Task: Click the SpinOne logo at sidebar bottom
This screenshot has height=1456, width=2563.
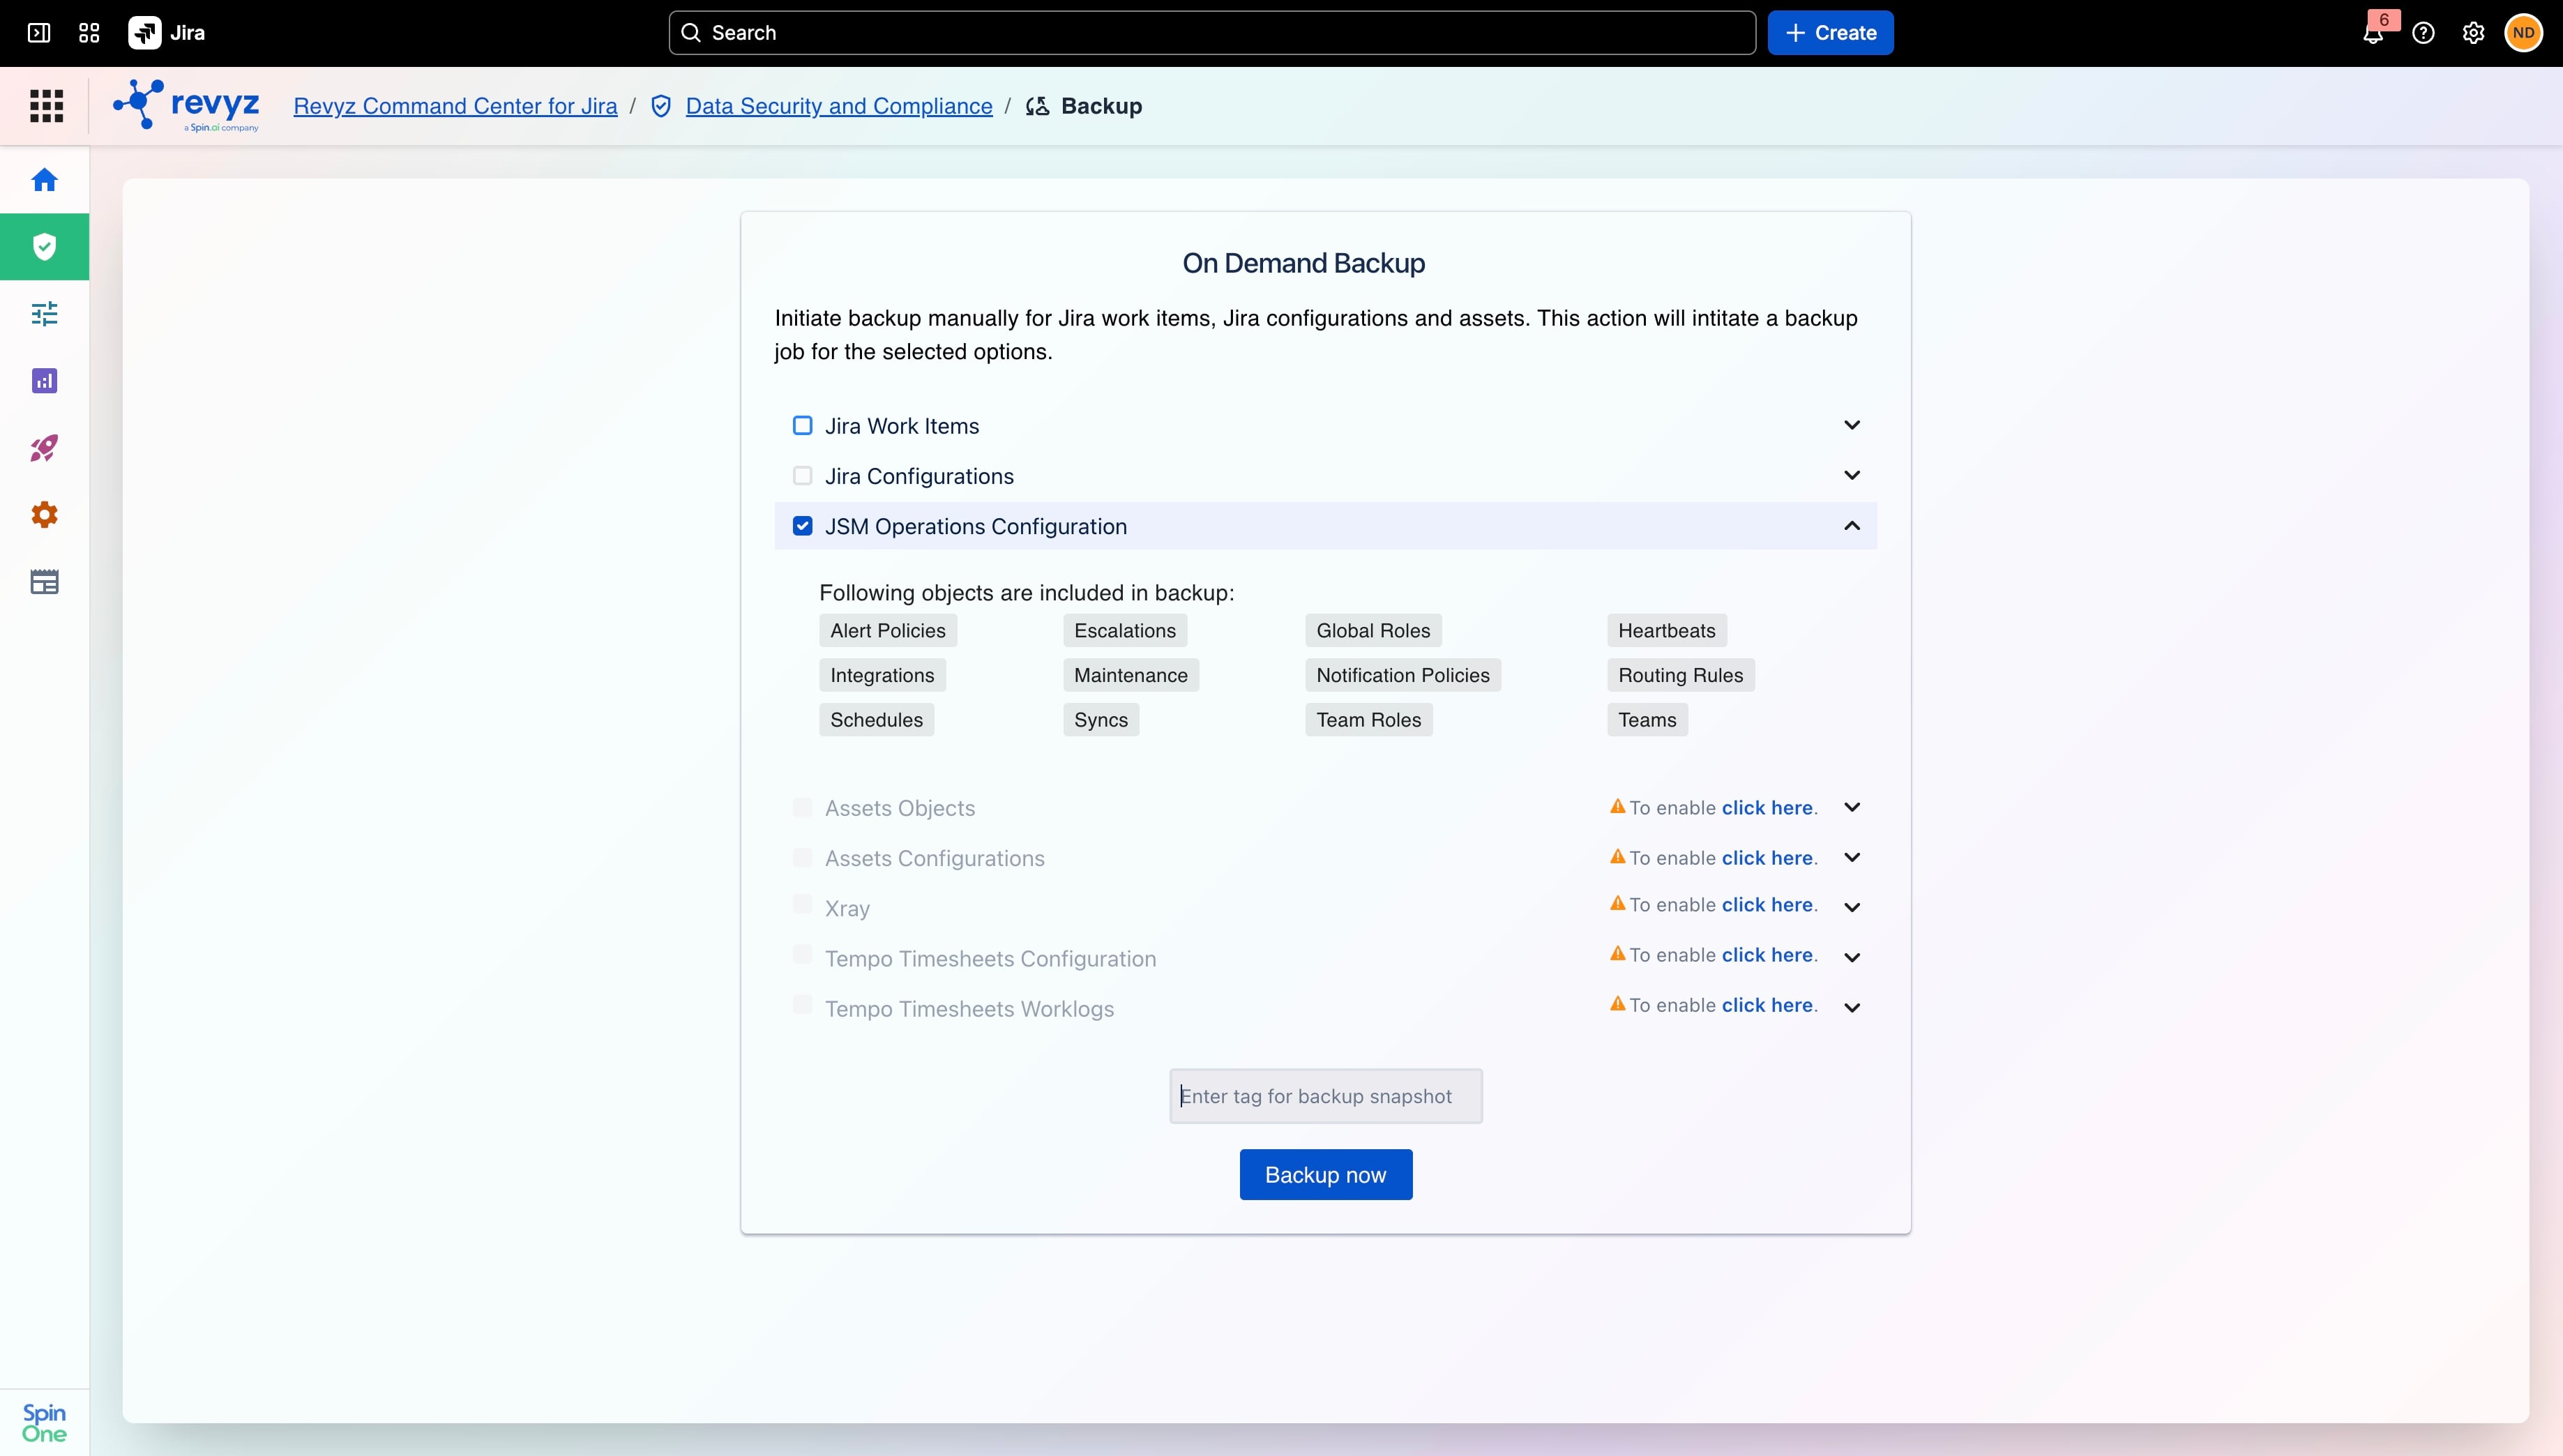Action: coord(44,1422)
